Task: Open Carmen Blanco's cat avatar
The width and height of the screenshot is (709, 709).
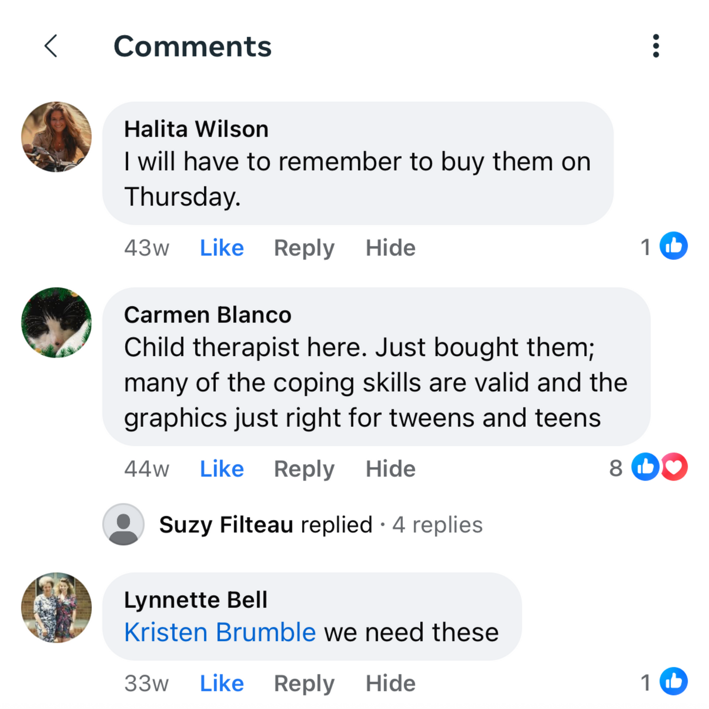Action: 57,322
